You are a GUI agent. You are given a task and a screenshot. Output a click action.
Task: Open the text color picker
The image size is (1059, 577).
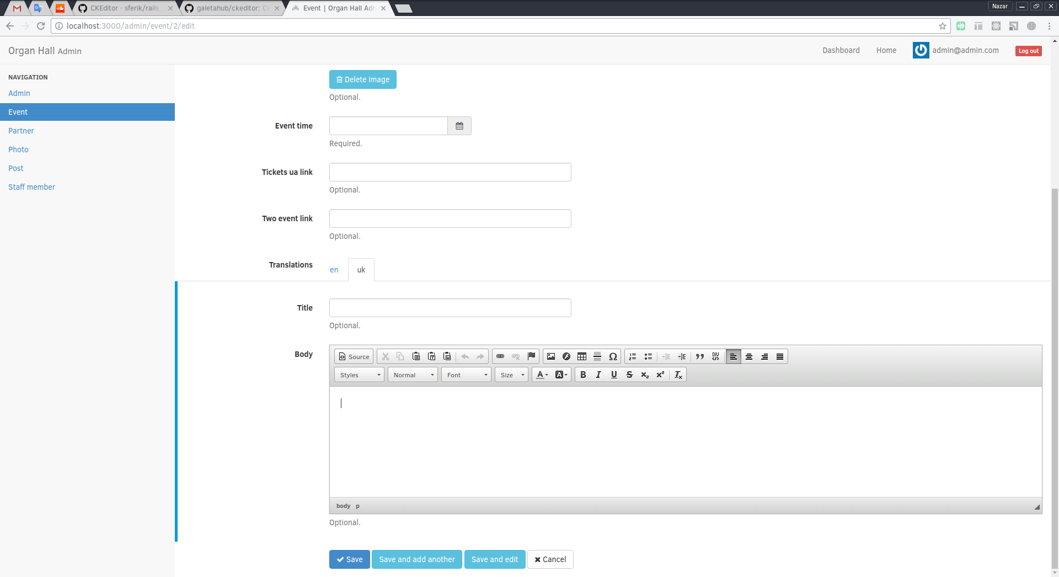pyautogui.click(x=542, y=375)
